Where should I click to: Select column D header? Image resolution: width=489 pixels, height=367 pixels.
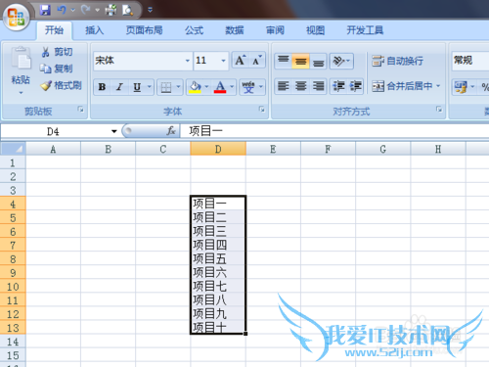pos(218,149)
